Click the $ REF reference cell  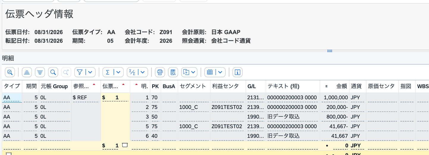pos(86,97)
